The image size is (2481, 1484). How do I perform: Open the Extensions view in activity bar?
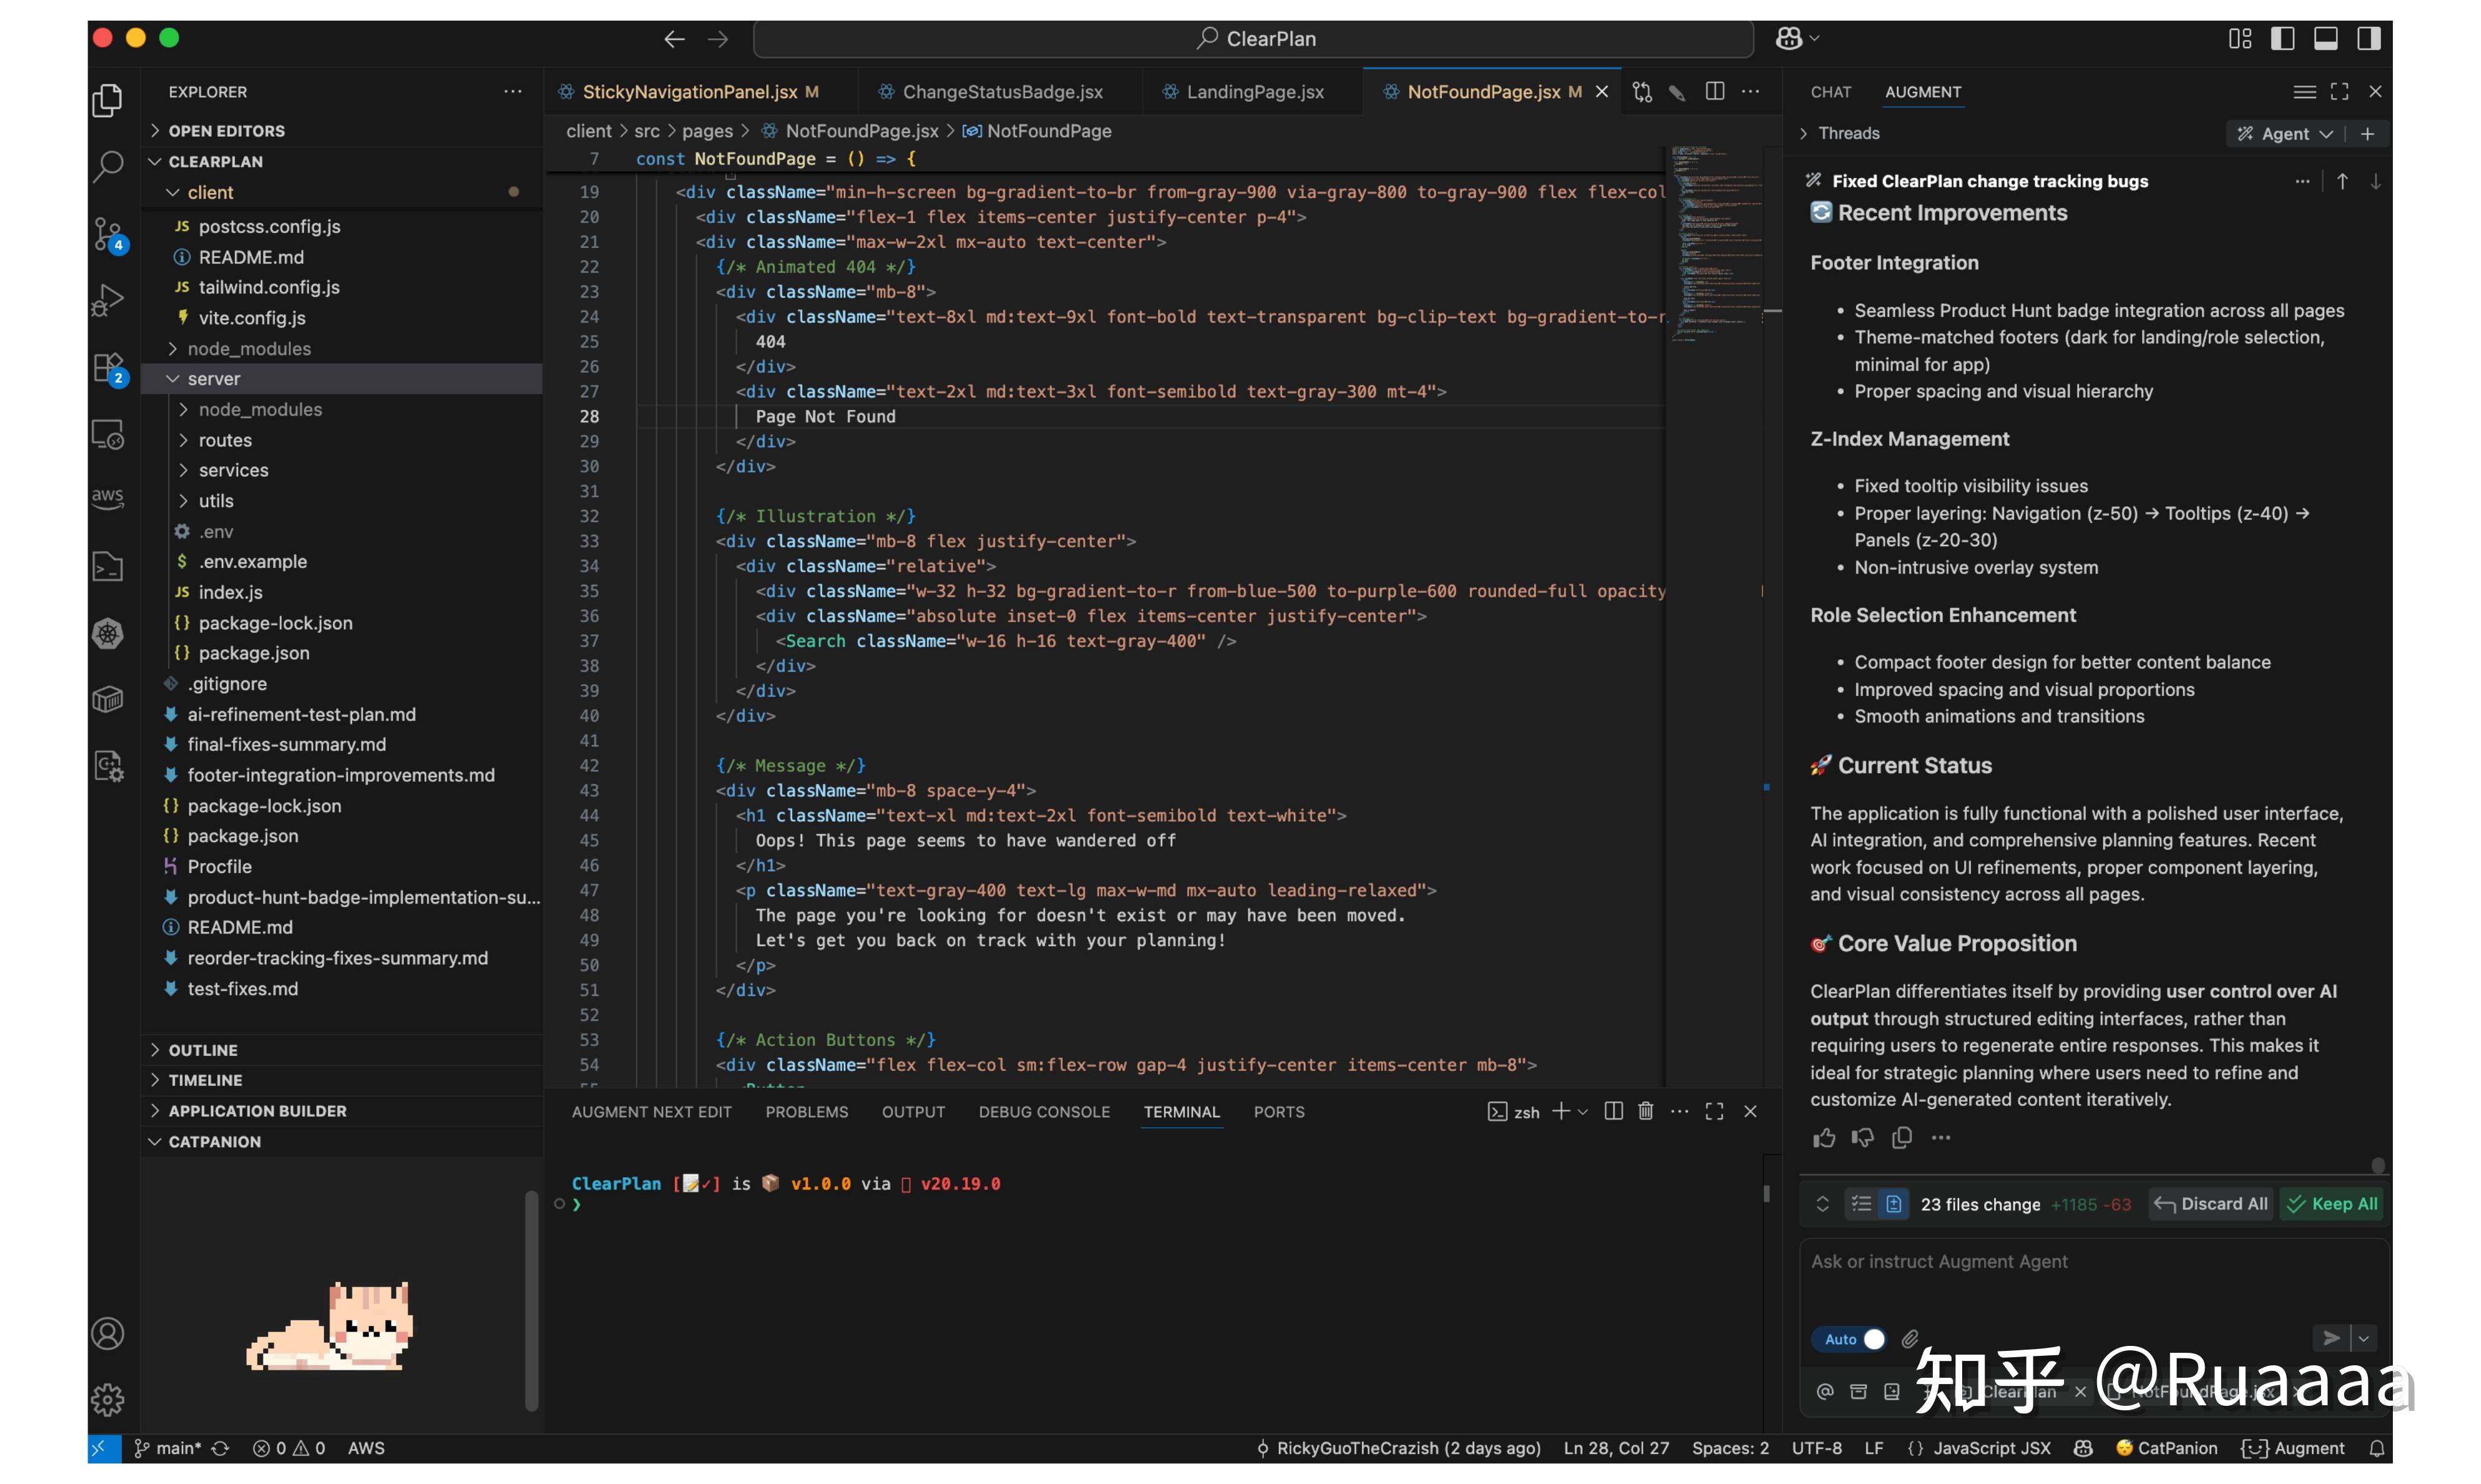[x=108, y=368]
